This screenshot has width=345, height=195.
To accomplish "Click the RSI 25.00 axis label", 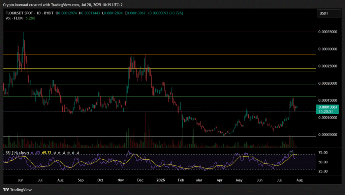I will coord(323,171).
